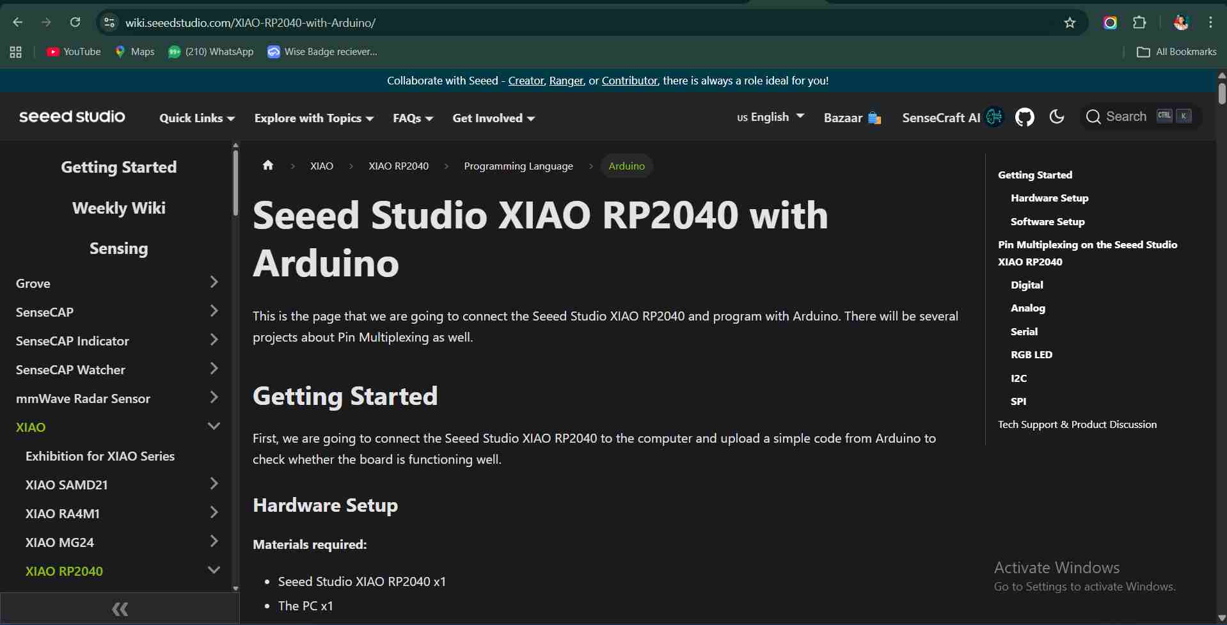Open the Ranger link in banner

pyautogui.click(x=566, y=81)
